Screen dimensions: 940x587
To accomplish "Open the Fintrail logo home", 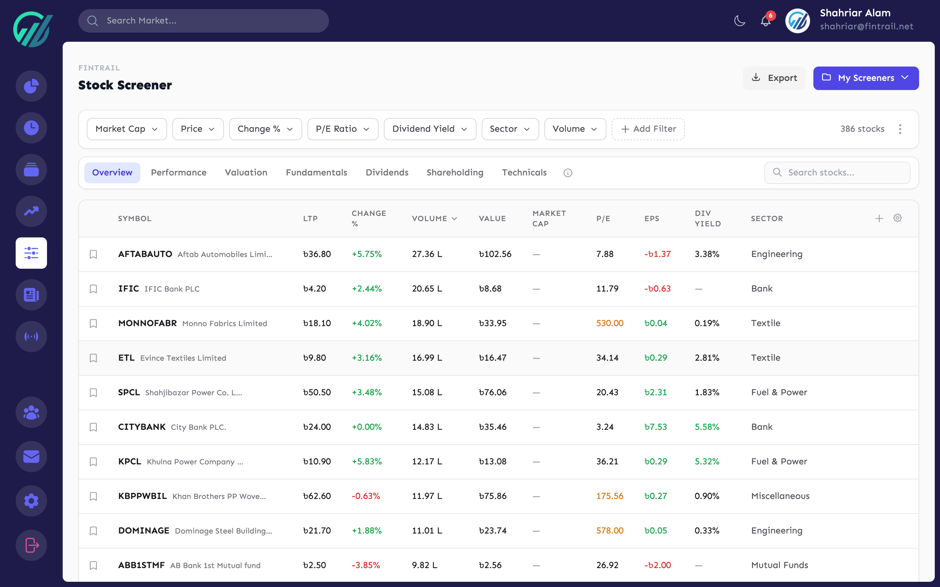I will pos(33,29).
